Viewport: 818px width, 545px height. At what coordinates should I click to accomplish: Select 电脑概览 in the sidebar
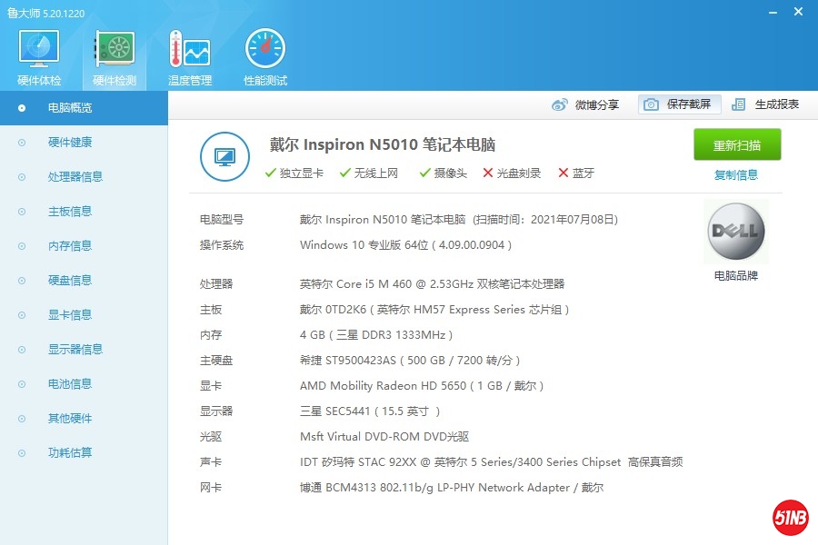pyautogui.click(x=84, y=108)
